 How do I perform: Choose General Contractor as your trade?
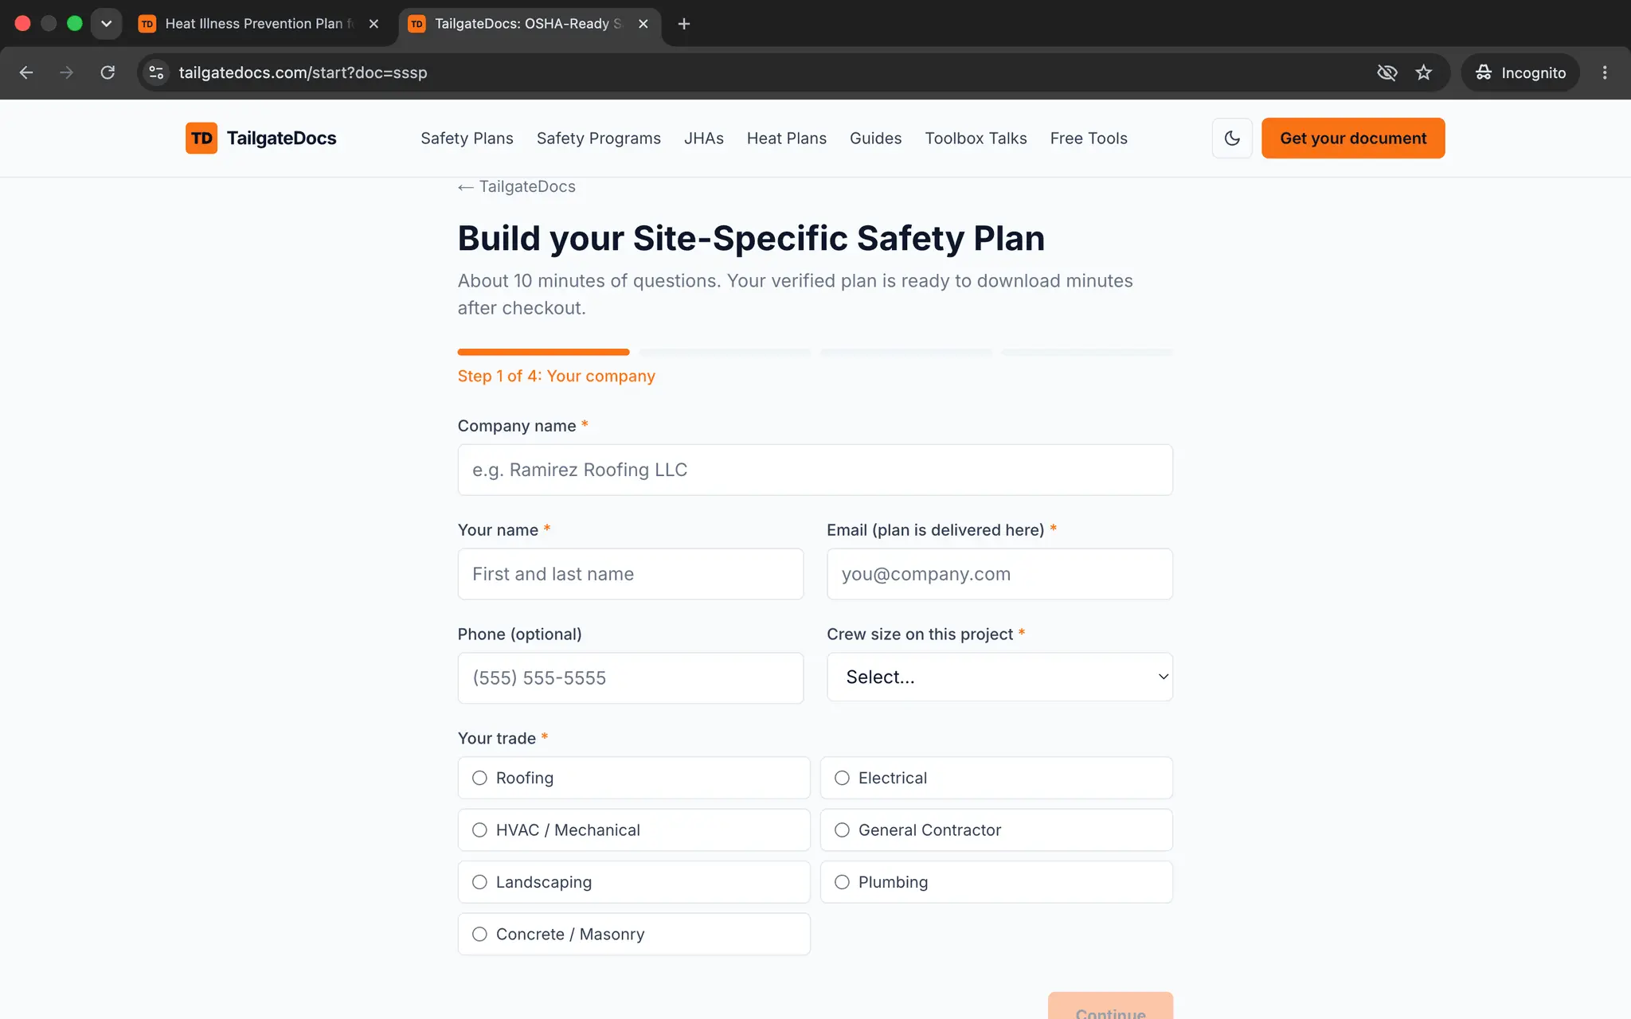pyautogui.click(x=996, y=830)
